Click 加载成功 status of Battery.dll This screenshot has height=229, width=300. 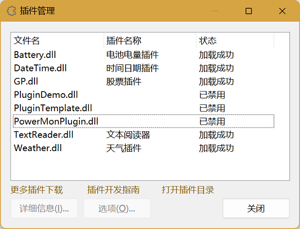(x=216, y=55)
